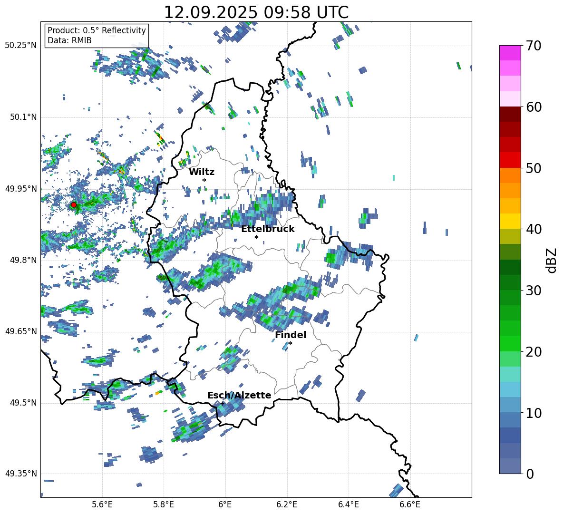The height and width of the screenshot is (514, 563).
Task: Click the 6.6°E longitude label
Action: (410, 504)
